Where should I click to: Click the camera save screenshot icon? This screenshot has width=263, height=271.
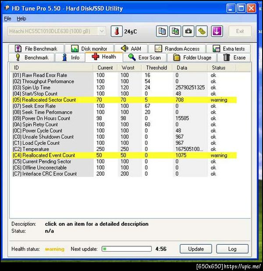188,31
